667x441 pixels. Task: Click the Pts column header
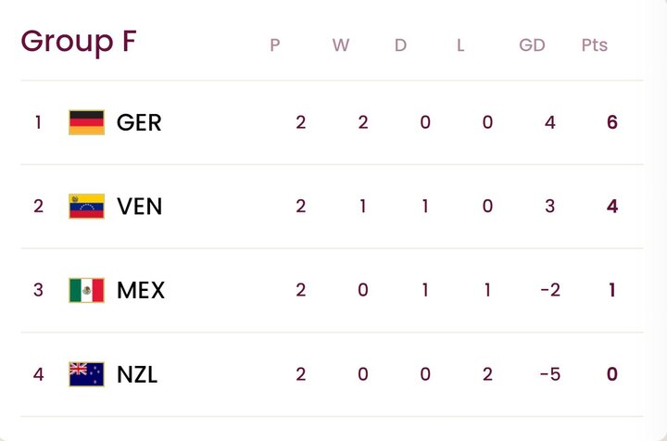pos(595,44)
